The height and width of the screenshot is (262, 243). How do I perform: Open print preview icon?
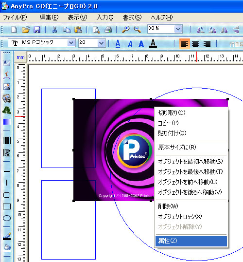click(96, 30)
